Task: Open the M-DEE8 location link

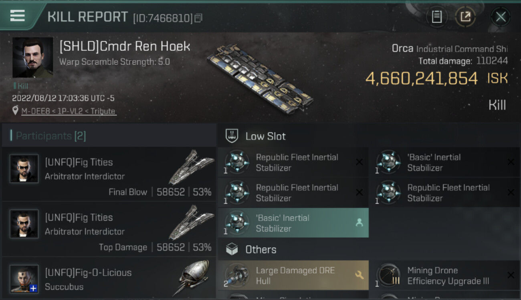Action: point(69,111)
